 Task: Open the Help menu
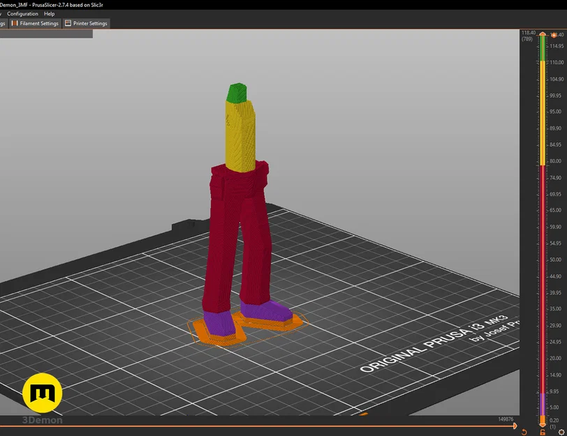point(49,13)
